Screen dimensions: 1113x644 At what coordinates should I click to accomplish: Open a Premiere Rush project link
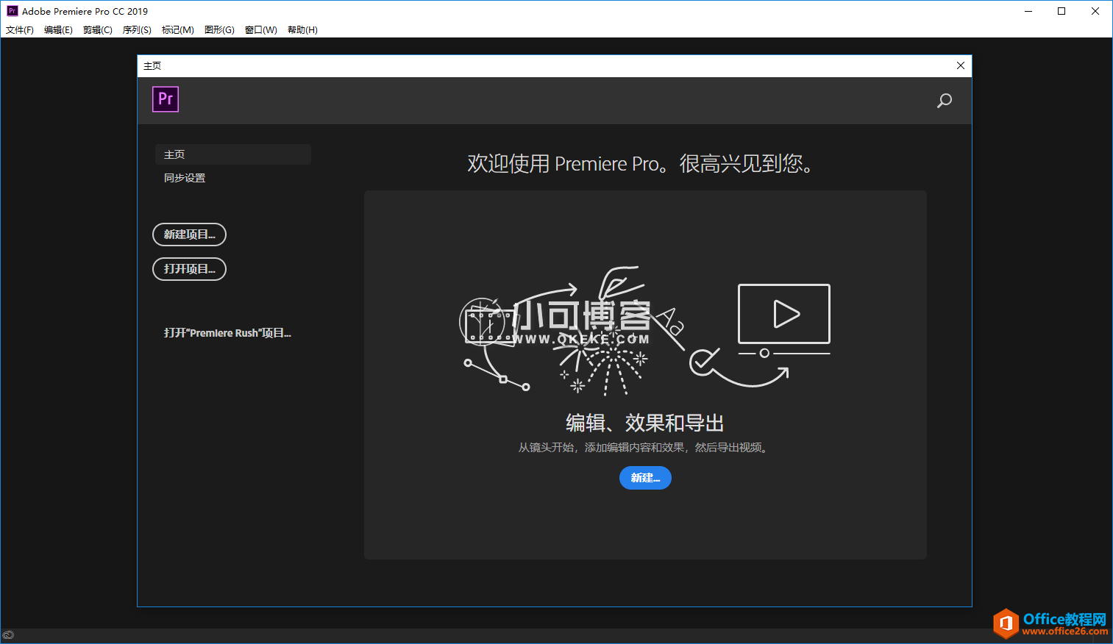click(x=227, y=333)
